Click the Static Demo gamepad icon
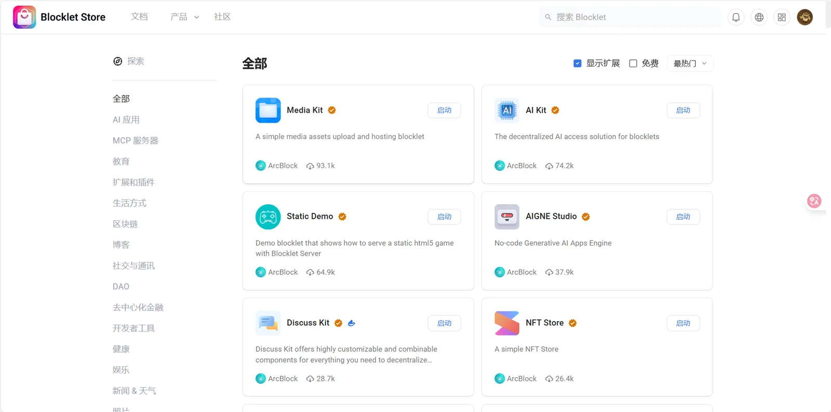This screenshot has height=412, width=831. point(268,217)
